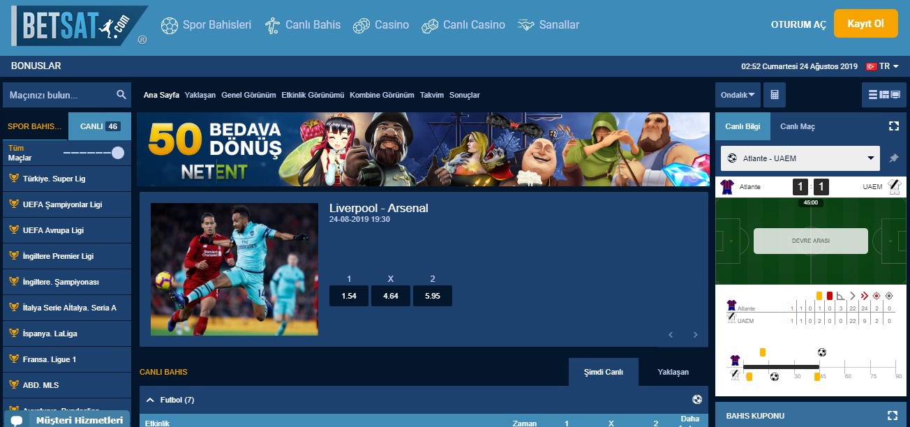Click the trophy icon for İspanya LaLiga
This screenshot has height=427, width=910.
coord(13,334)
